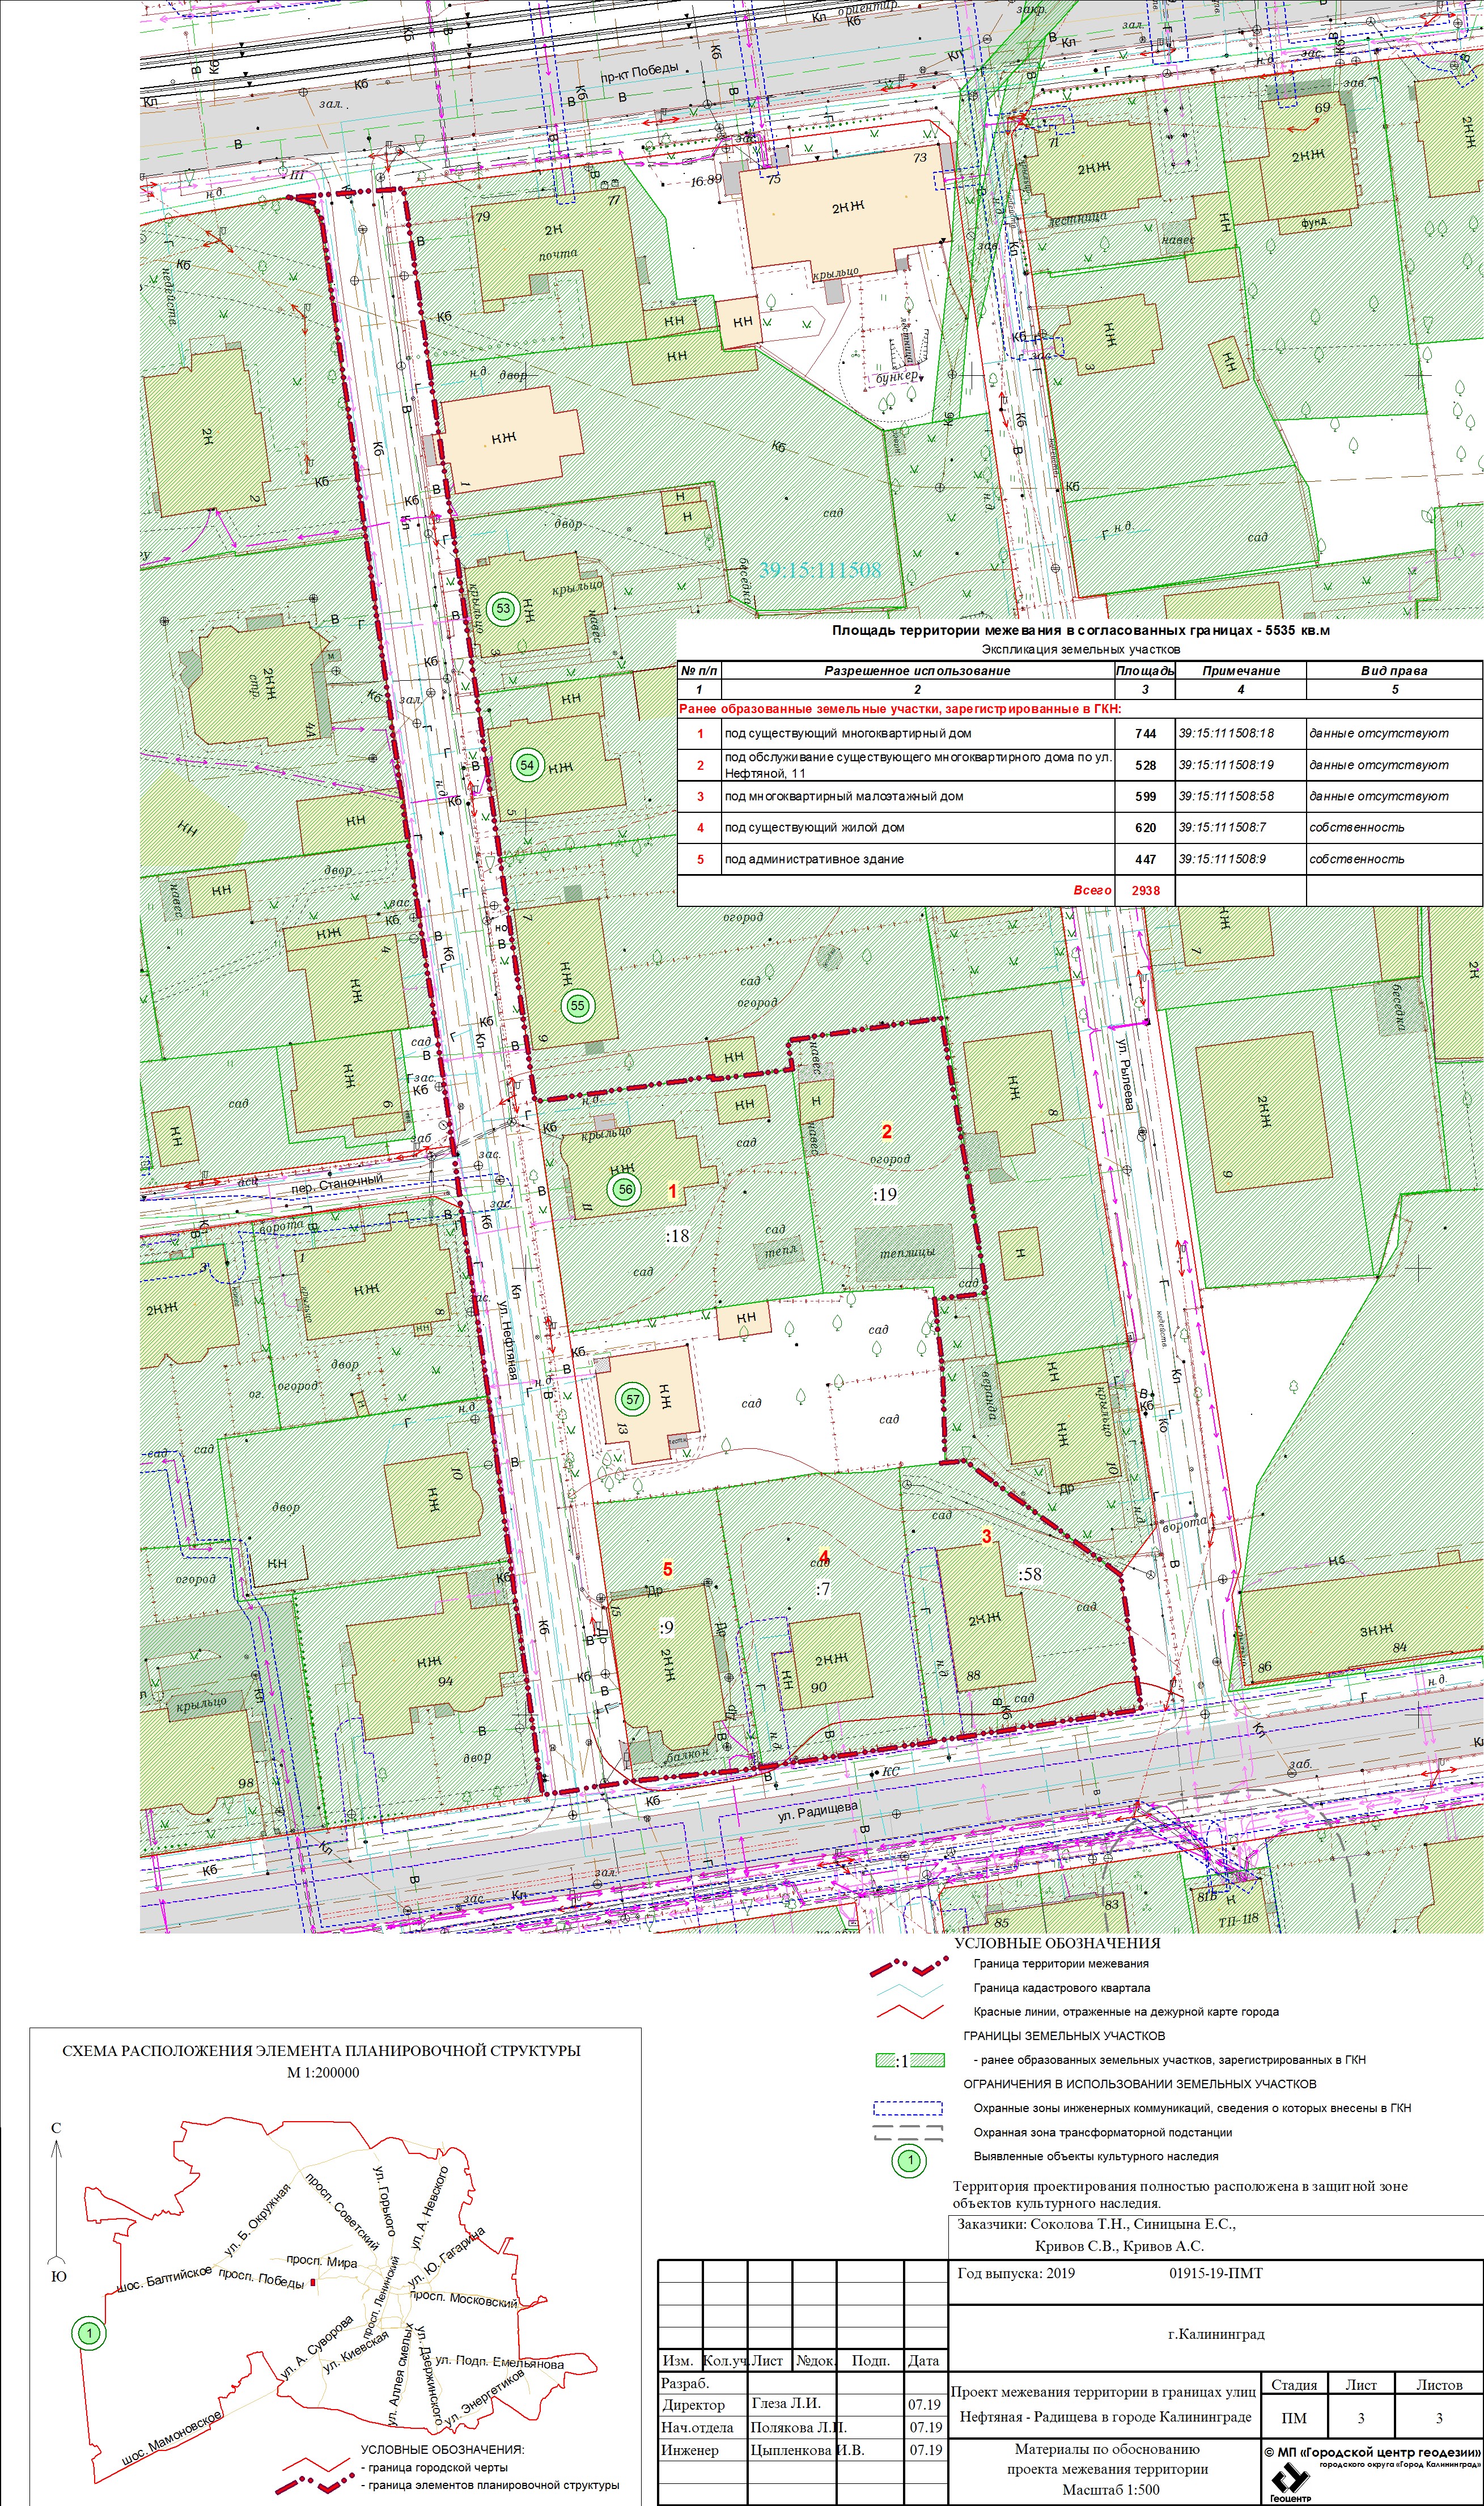The image size is (1484, 2506).
Task: Click the green circle marker numbered 55
Action: point(577,1006)
